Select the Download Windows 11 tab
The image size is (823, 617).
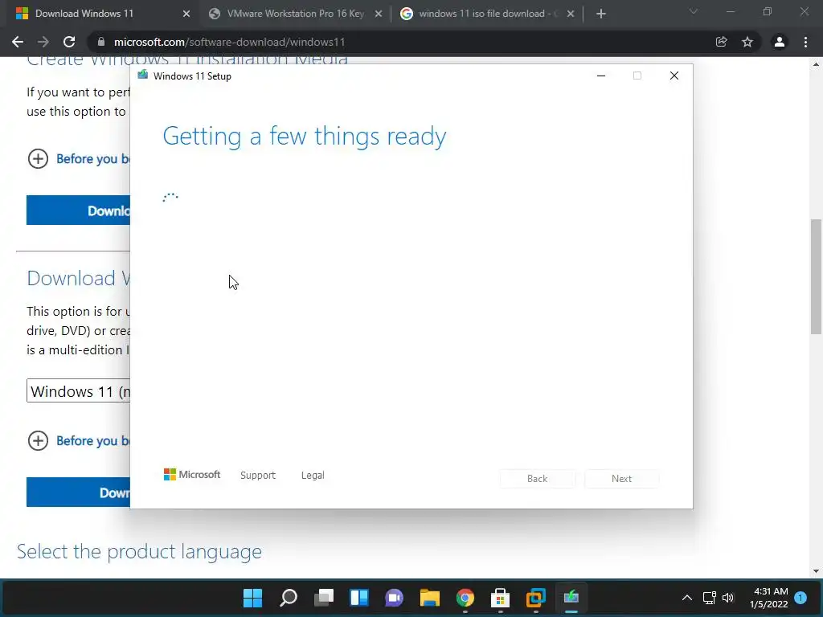101,14
